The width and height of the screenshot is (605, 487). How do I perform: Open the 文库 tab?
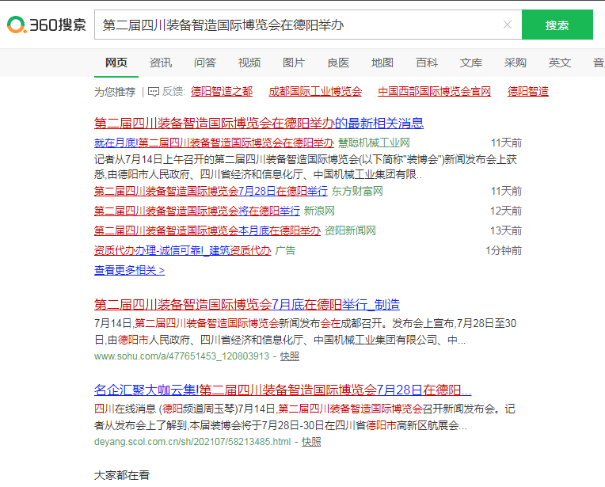pos(470,63)
